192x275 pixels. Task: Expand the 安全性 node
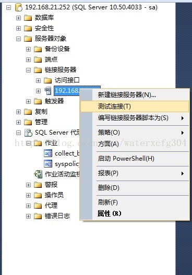pyautogui.click(x=18, y=28)
